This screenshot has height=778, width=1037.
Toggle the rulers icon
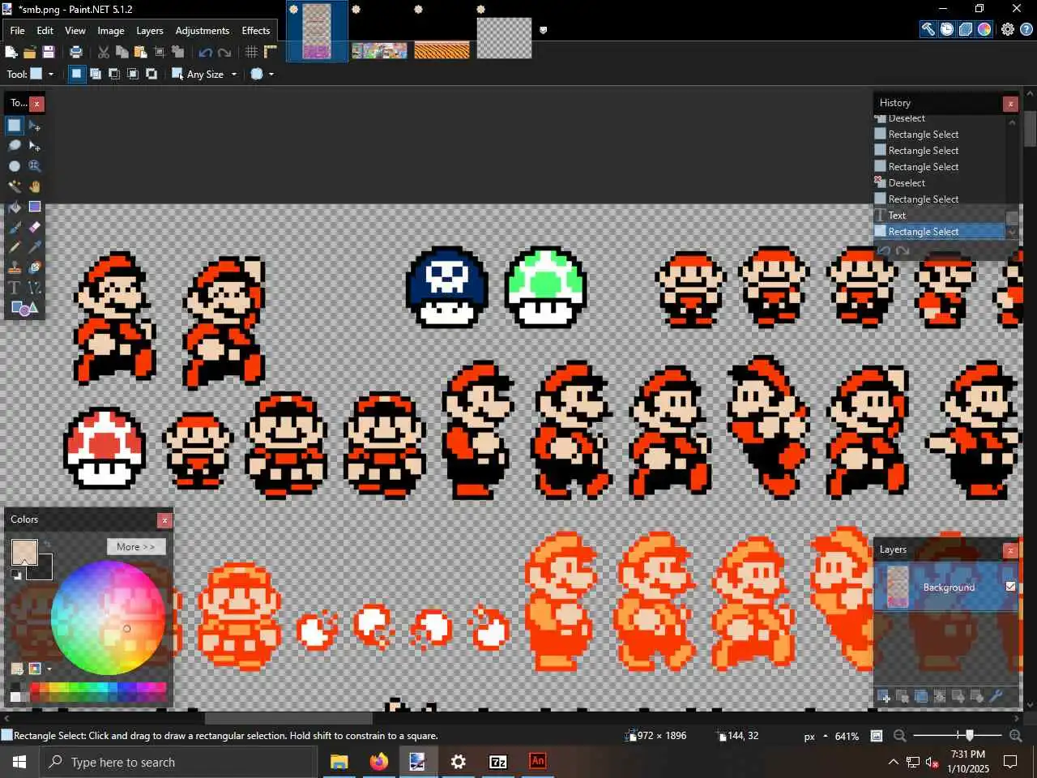pyautogui.click(x=271, y=52)
